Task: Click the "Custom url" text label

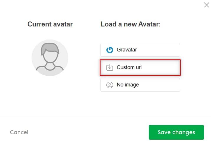Action: tap(129, 67)
